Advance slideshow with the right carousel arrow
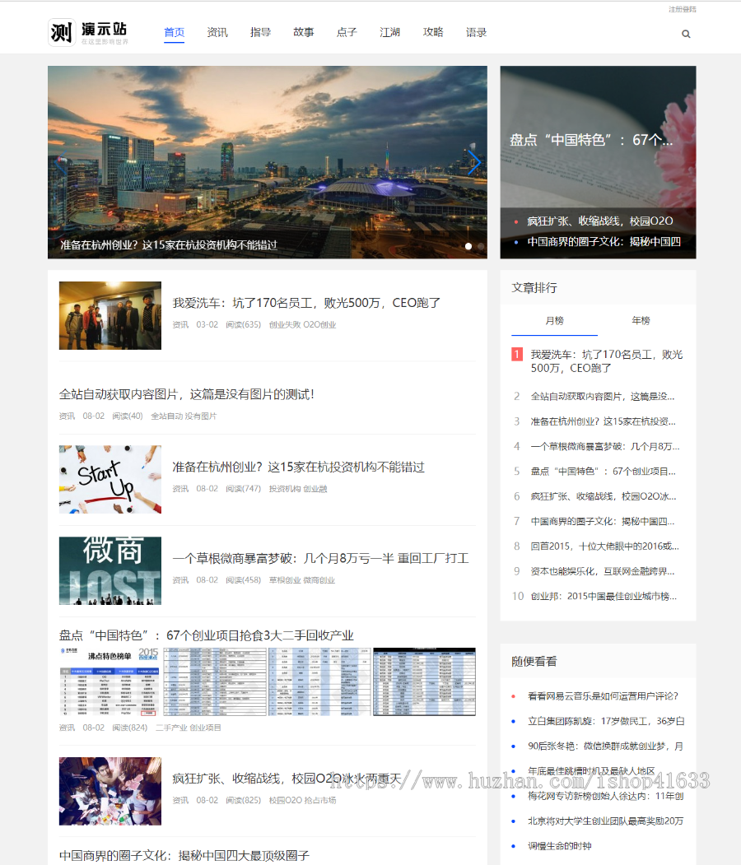 tap(475, 162)
